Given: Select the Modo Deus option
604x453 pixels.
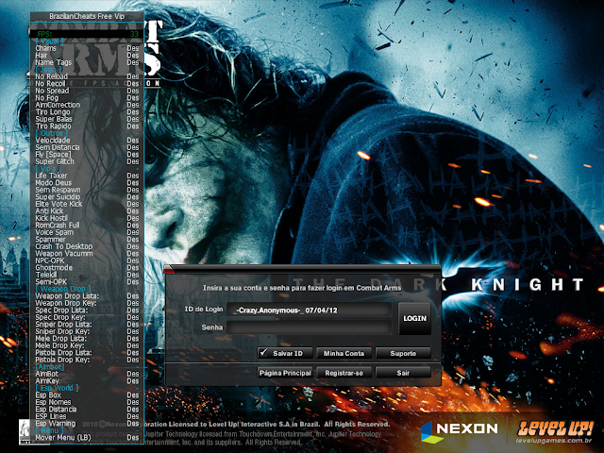Looking at the screenshot, I should click(x=87, y=182).
